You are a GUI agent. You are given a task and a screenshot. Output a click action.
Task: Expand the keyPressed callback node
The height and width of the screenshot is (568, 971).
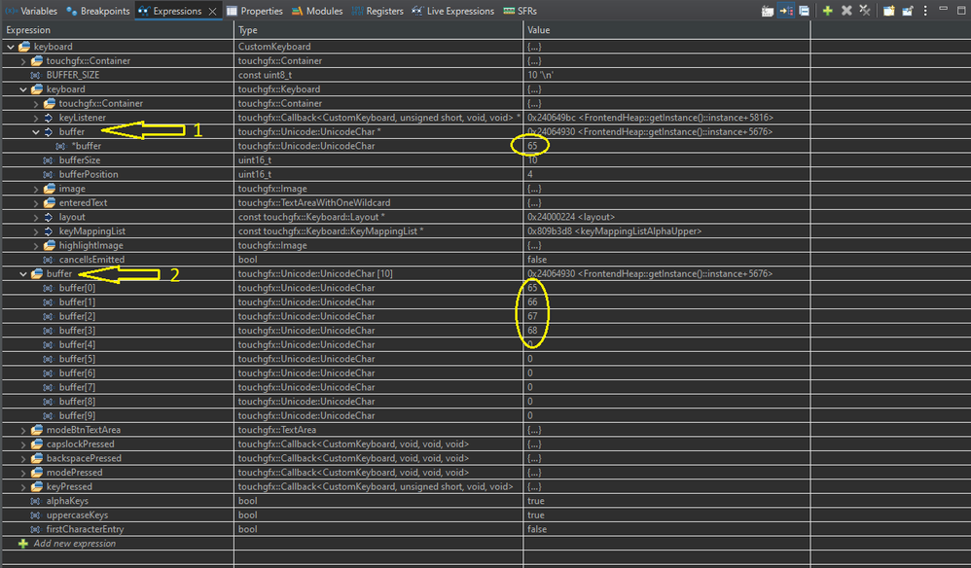pos(23,487)
